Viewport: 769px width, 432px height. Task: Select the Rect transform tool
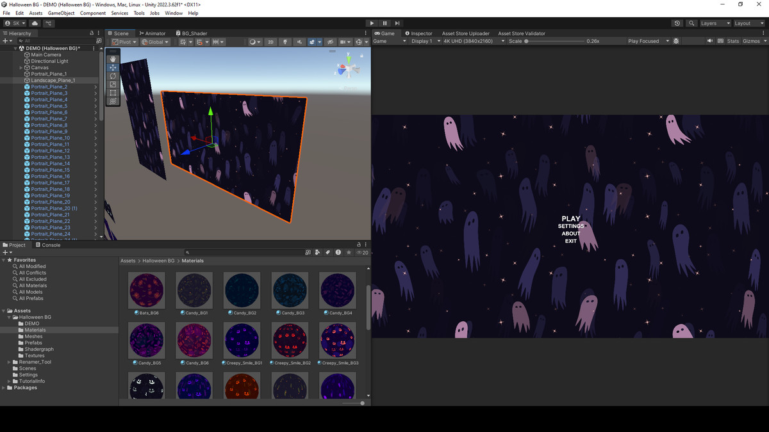(113, 93)
